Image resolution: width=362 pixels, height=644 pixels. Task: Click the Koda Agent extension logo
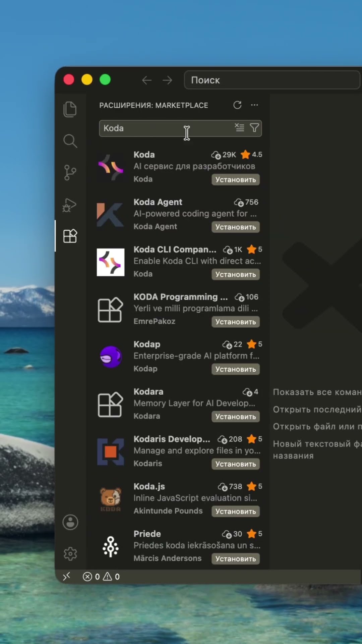(x=111, y=215)
